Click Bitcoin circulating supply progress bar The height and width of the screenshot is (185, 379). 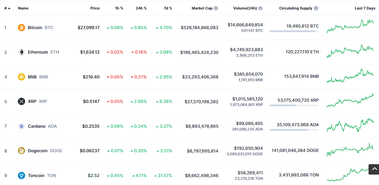pyautogui.click(x=294, y=31)
